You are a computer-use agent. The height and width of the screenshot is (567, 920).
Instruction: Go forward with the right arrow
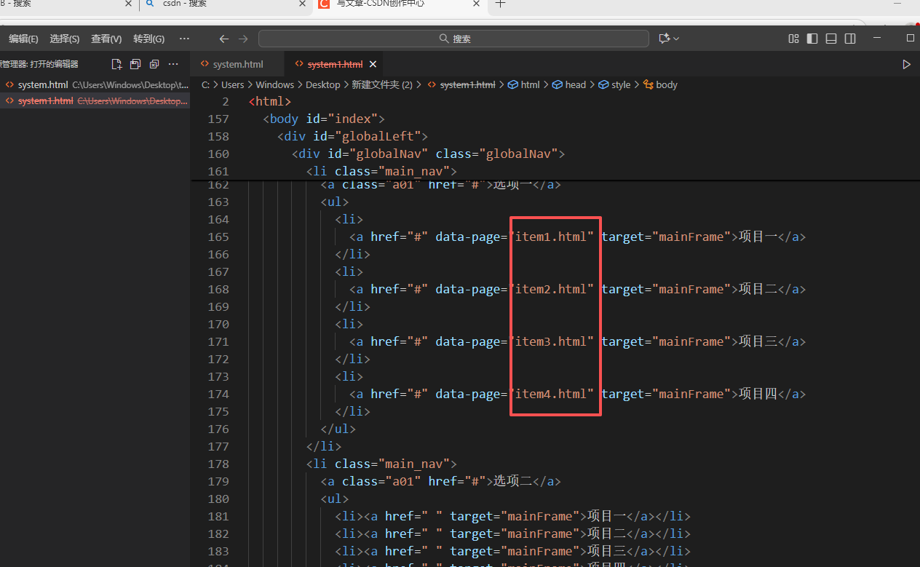[243, 39]
